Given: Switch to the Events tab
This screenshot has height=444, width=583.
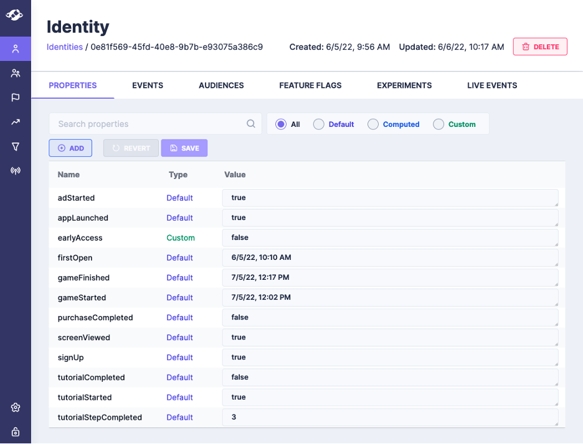Looking at the screenshot, I should pyautogui.click(x=148, y=85).
